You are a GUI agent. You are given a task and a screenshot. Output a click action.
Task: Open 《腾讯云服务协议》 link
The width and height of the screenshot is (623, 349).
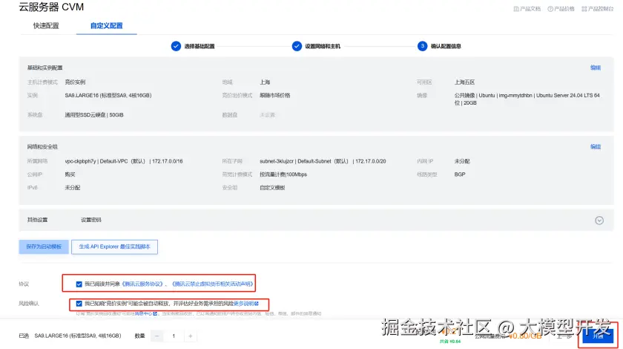click(142, 284)
